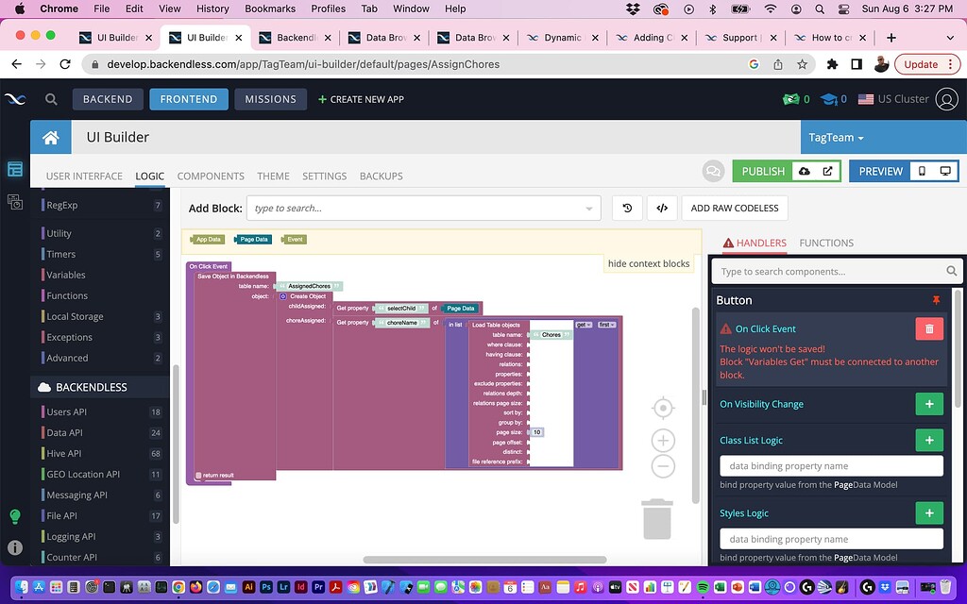Open the code view icon button
This screenshot has width=967, height=604.
coord(662,208)
